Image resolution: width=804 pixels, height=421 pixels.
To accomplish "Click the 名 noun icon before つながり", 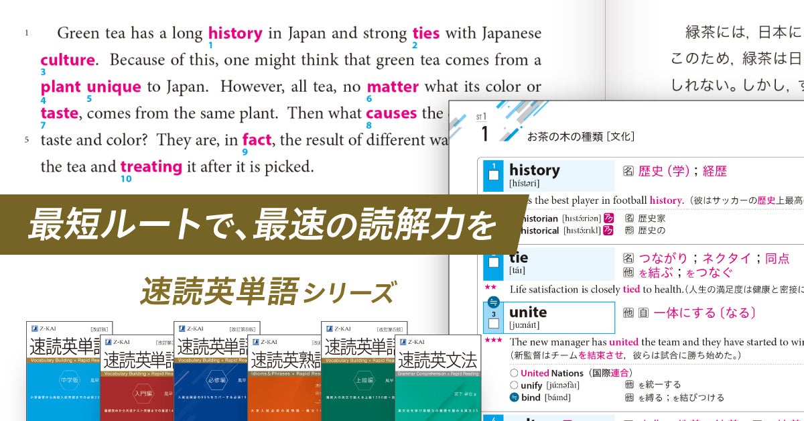I will 628,259.
